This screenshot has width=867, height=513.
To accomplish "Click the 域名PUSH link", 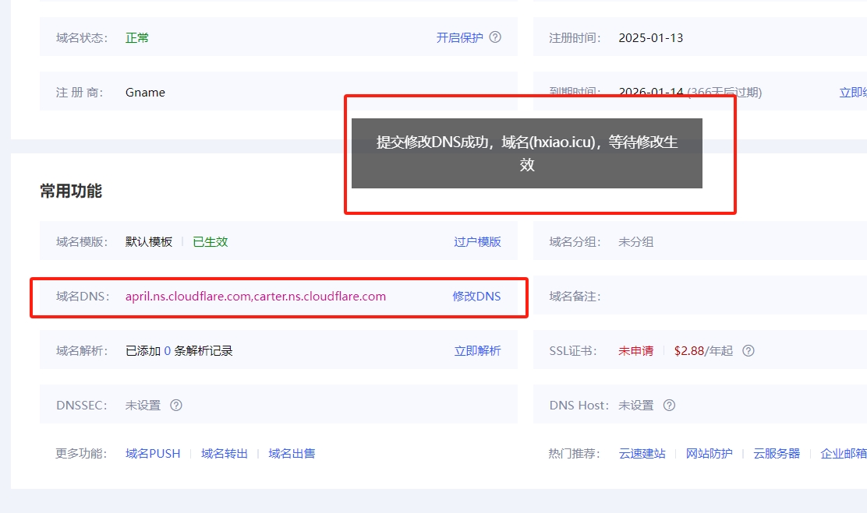I will (153, 453).
